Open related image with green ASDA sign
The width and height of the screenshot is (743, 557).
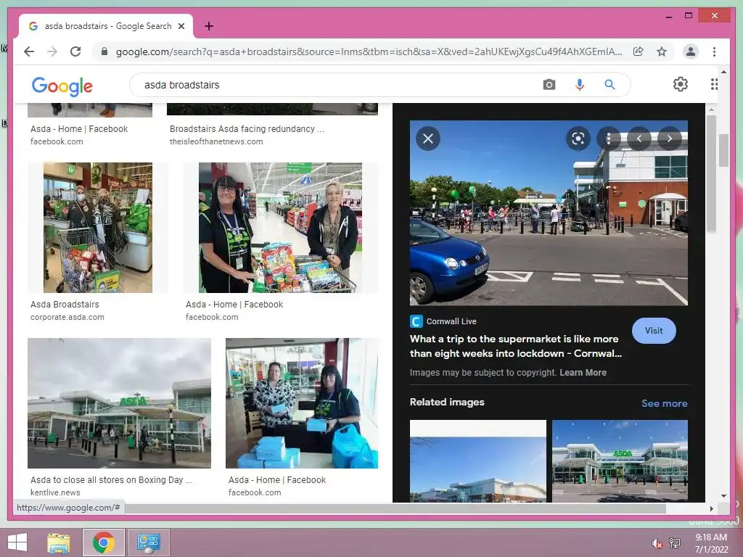point(620,461)
